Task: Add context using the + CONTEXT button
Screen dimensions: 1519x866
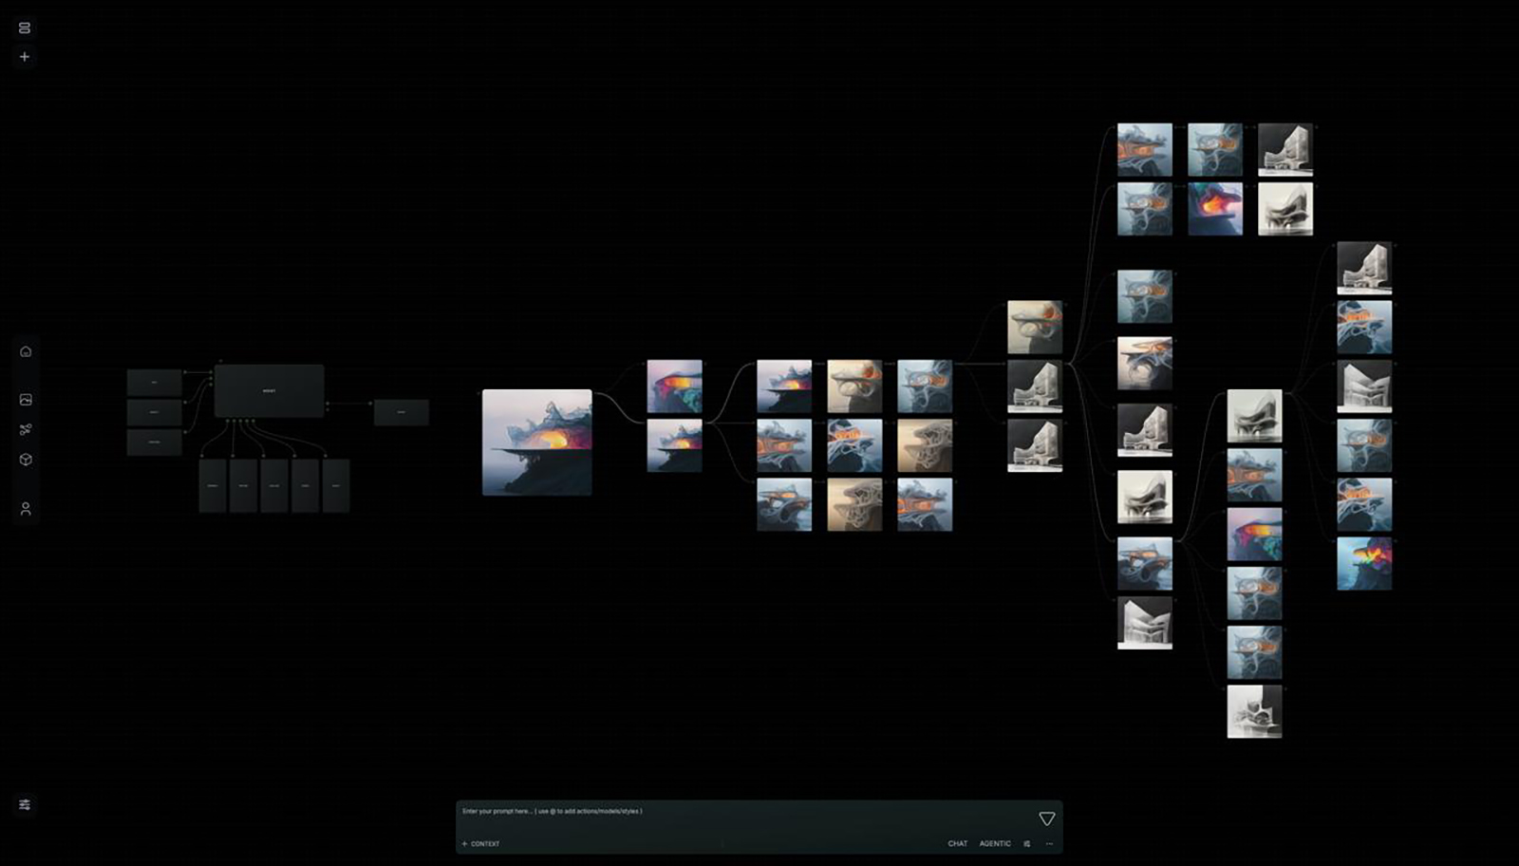Action: [x=481, y=843]
